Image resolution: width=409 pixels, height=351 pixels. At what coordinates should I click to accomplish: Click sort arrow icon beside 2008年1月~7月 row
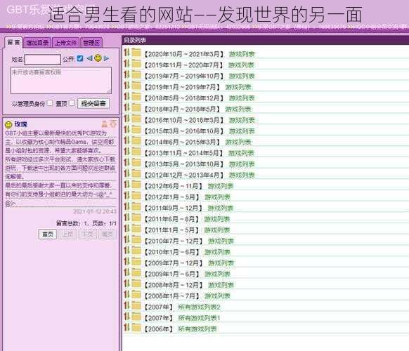coord(126,294)
